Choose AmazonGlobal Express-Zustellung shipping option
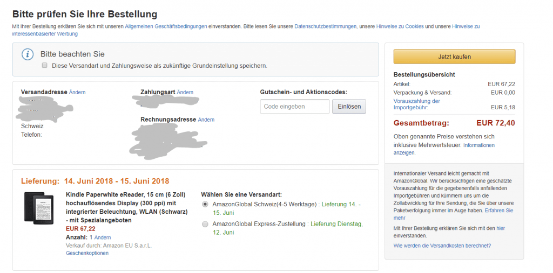The height and width of the screenshot is (273, 553). click(205, 224)
